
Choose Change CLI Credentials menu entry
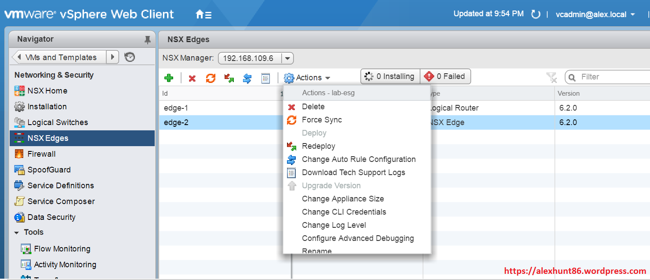[344, 212]
